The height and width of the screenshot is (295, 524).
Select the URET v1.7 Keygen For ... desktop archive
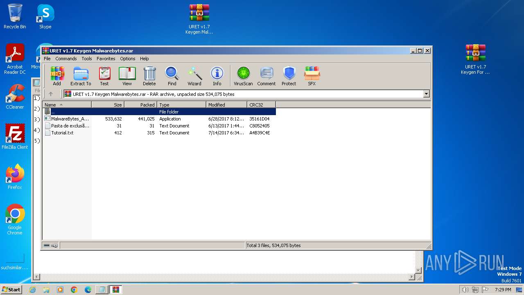click(x=475, y=59)
